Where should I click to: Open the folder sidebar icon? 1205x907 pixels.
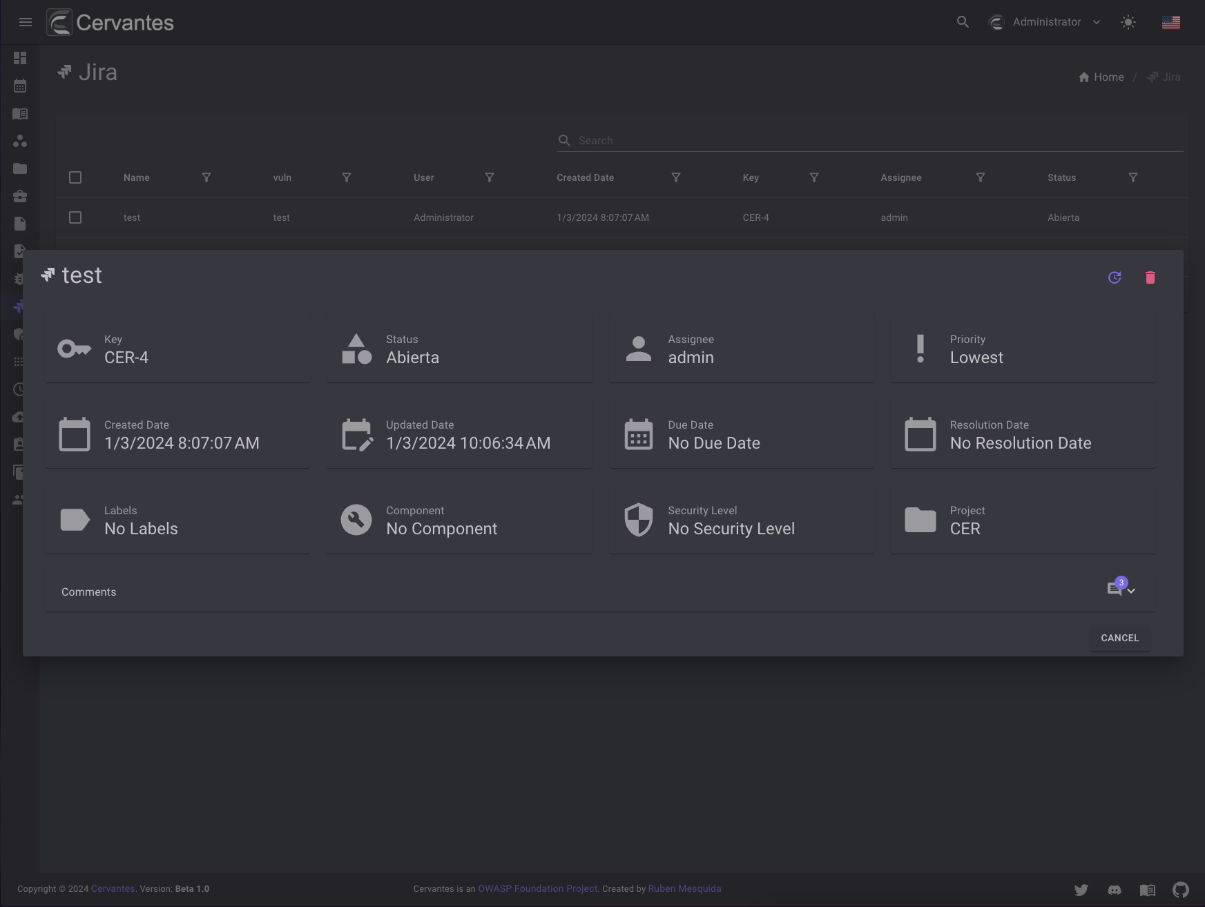click(20, 168)
